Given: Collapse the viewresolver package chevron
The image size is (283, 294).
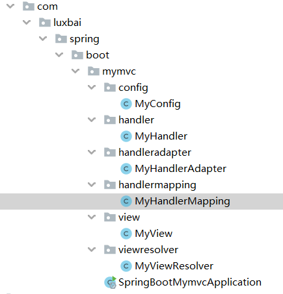Looking at the screenshot, I should click(92, 249).
